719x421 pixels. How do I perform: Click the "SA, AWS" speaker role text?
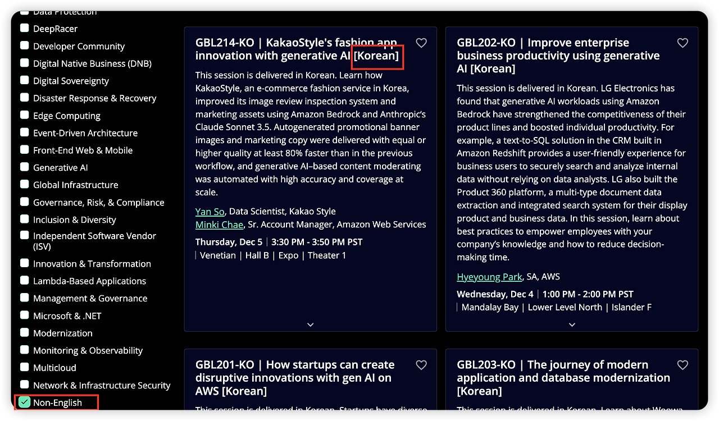pos(543,277)
